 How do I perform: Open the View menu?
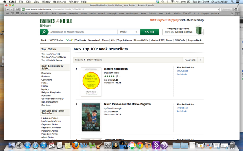click(36, 2)
